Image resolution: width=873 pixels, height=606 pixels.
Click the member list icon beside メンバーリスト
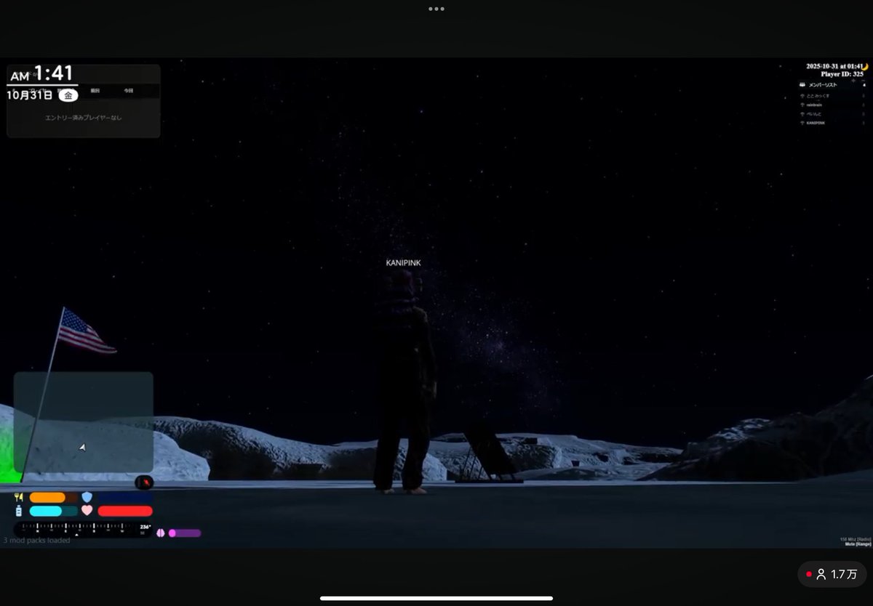pos(802,85)
